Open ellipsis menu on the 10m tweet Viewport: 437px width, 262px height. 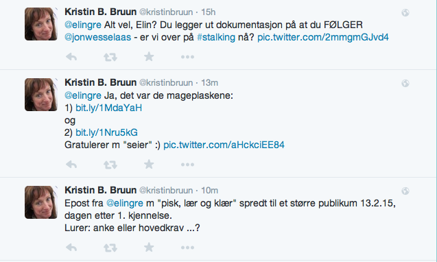(x=187, y=248)
